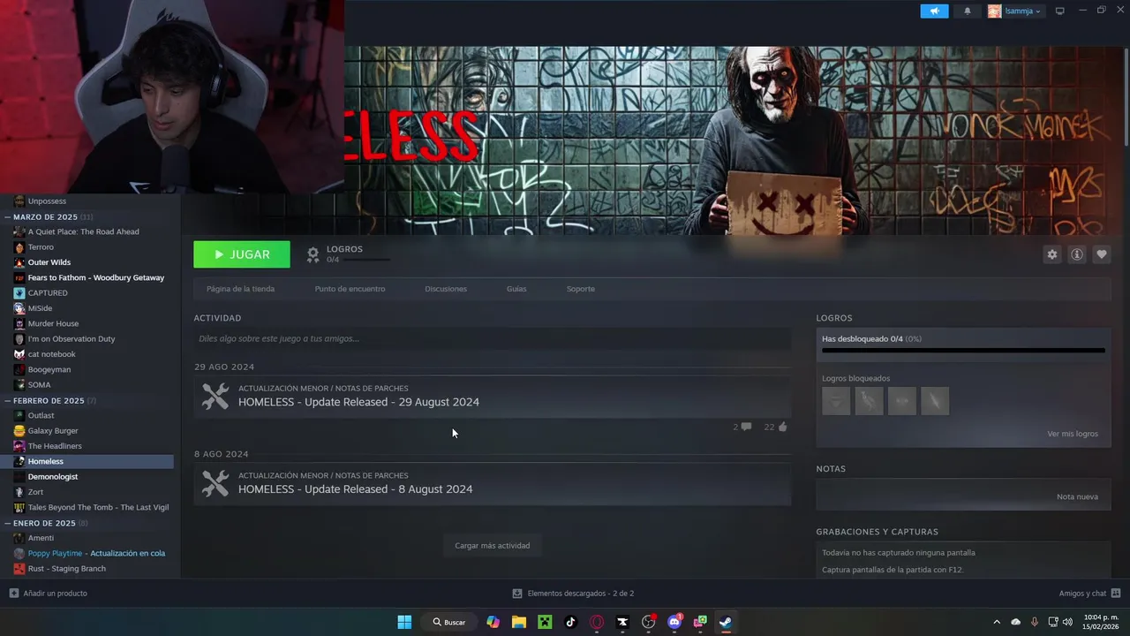Select Terroro in library
This screenshot has width=1130, height=636.
click(x=41, y=247)
